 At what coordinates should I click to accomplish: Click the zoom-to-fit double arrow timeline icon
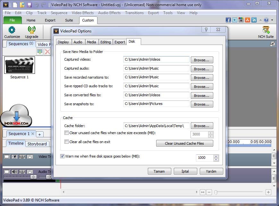tap(203, 192)
